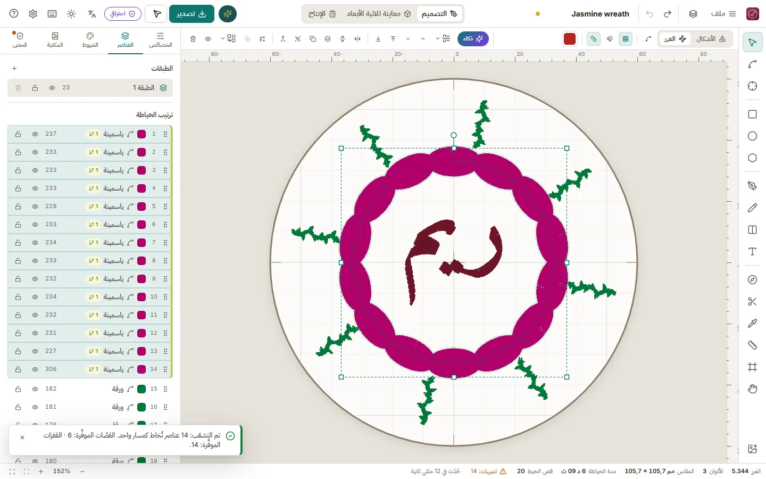Activate the hand pan tool
The height and width of the screenshot is (479, 766).
click(752, 389)
